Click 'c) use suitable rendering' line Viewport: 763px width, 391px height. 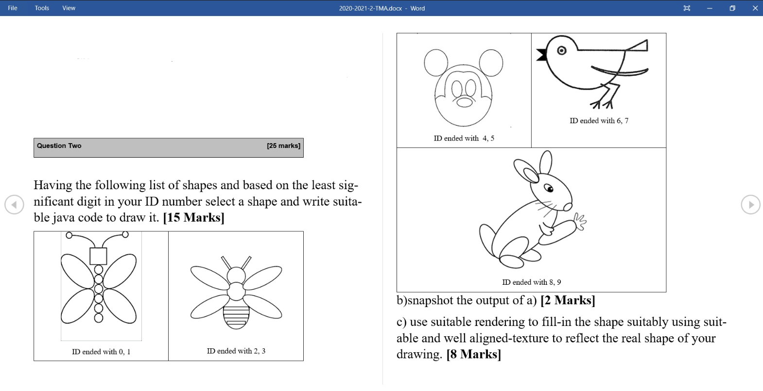[x=561, y=322]
